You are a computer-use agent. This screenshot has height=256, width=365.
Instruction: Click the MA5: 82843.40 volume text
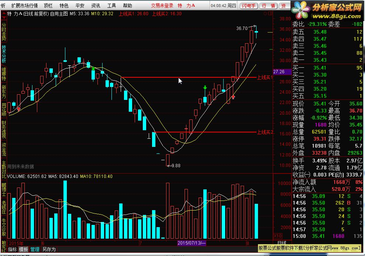pyautogui.click(x=63, y=176)
